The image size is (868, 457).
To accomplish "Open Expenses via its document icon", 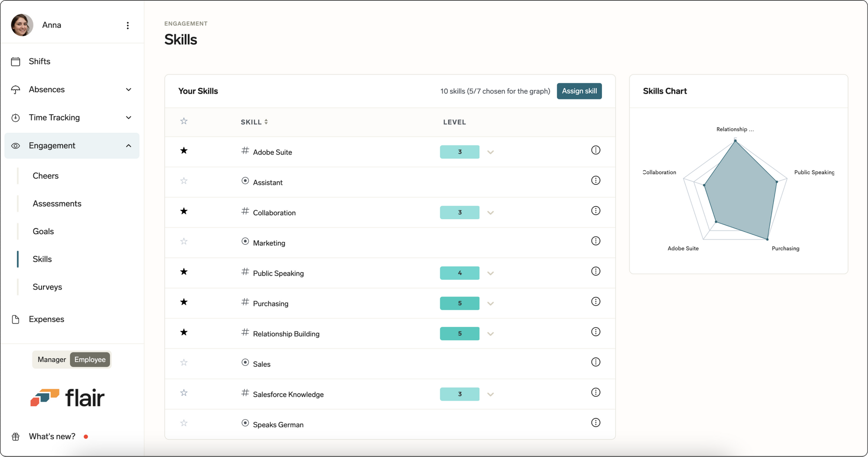I will click(16, 319).
